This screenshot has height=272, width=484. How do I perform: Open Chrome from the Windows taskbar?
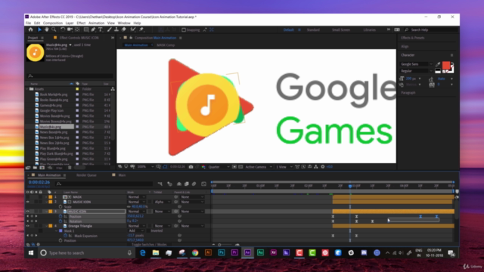click(x=195, y=252)
